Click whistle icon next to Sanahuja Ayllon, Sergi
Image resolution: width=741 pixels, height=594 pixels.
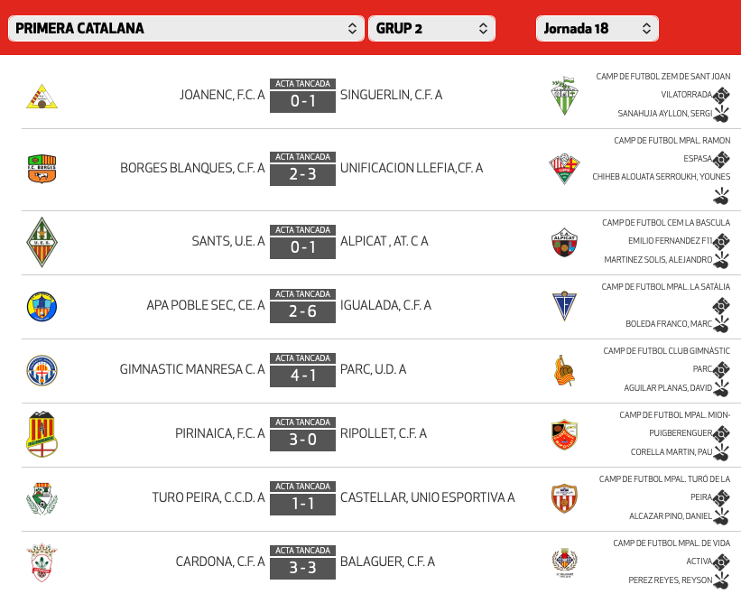(721, 114)
